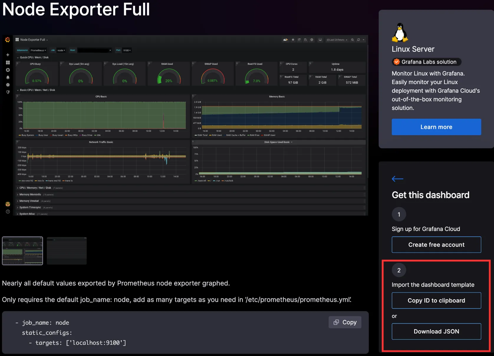
Task: Toggle the RAM Total legend series
Action: point(202,135)
